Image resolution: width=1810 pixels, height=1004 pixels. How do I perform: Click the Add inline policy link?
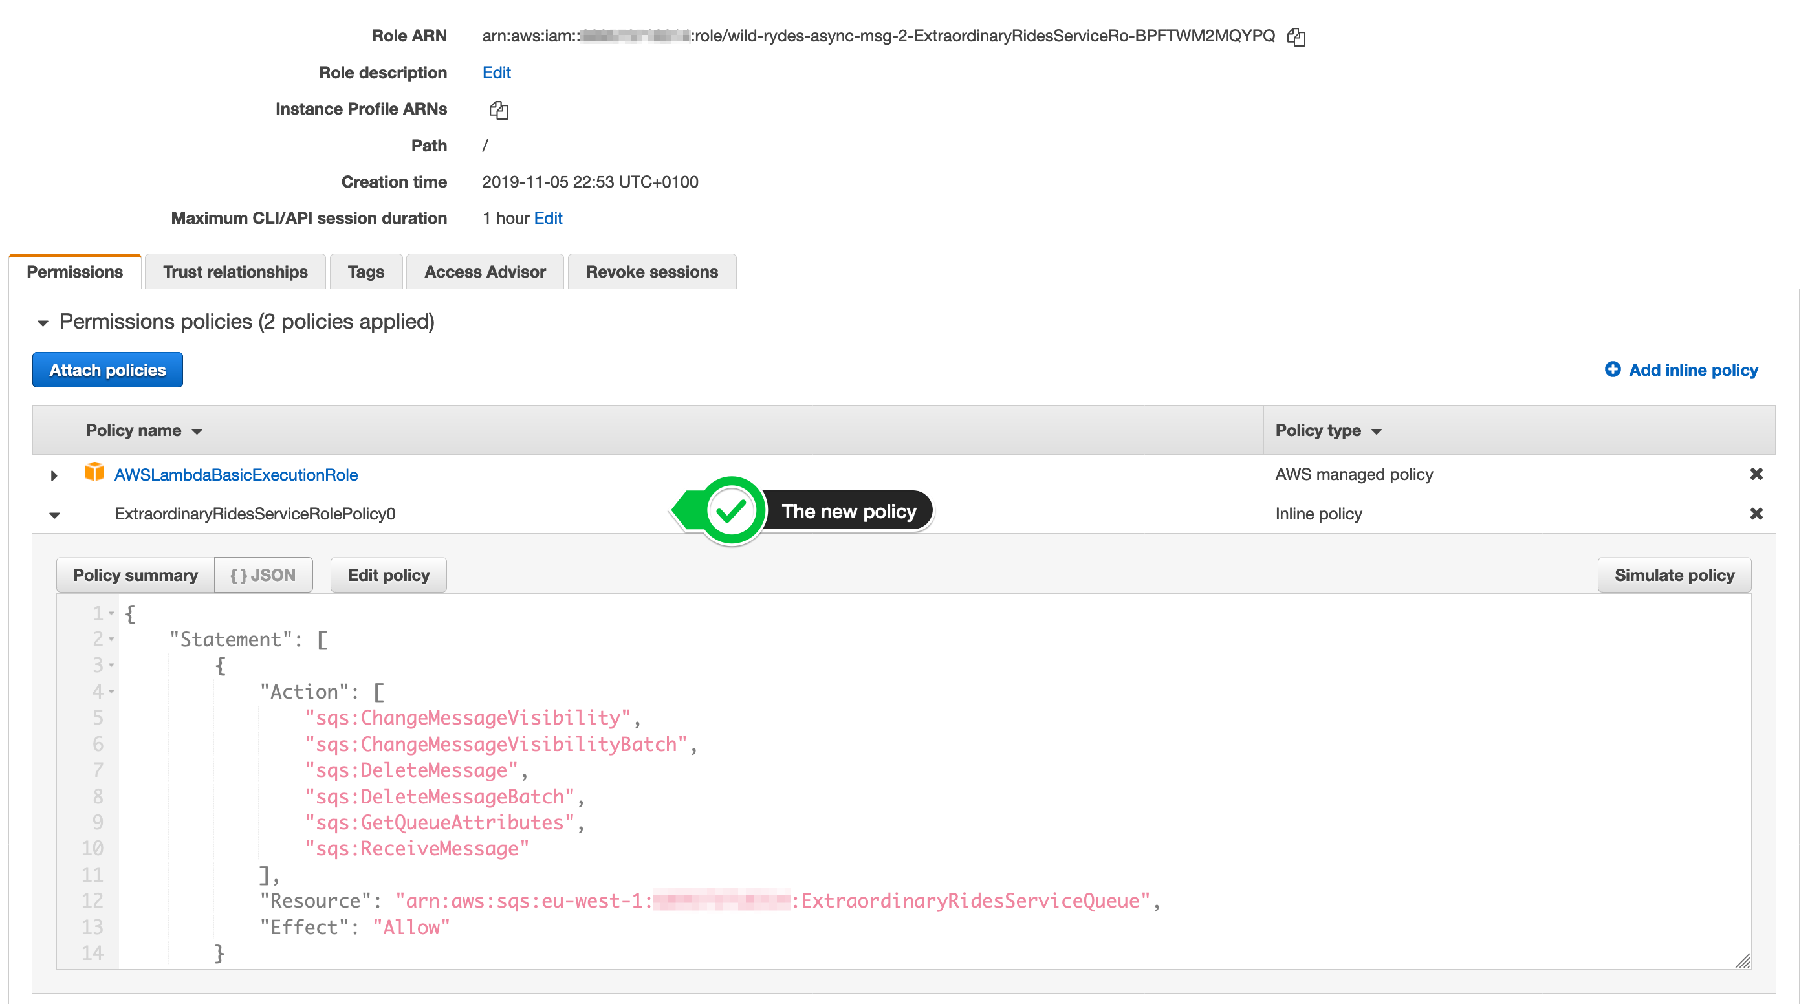[1694, 370]
